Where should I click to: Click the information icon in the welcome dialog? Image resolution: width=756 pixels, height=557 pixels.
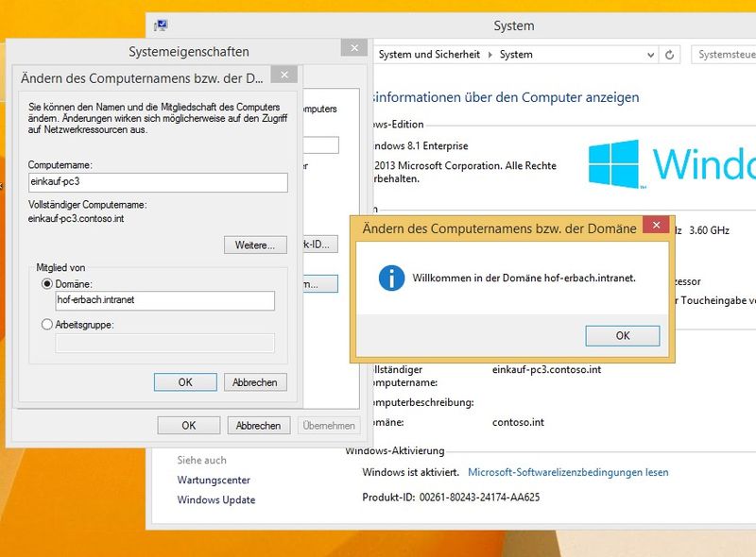tap(391, 278)
